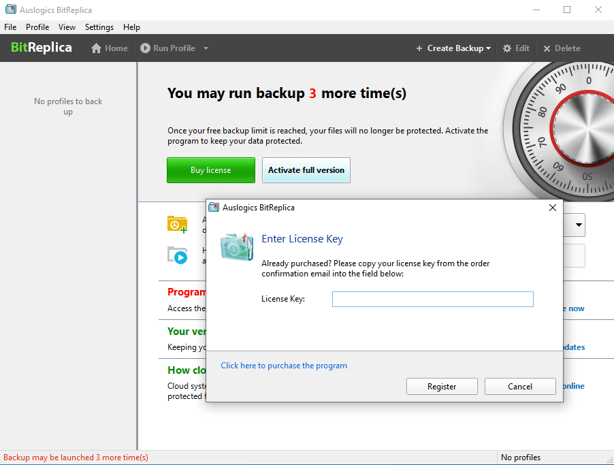Viewport: 614px width, 465px height.
Task: Open the Profile menu
Action: pos(37,27)
